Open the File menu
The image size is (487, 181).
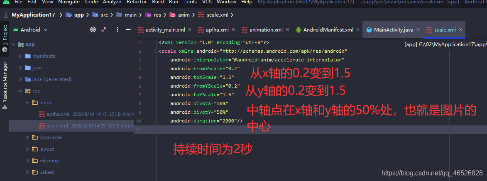18,2
